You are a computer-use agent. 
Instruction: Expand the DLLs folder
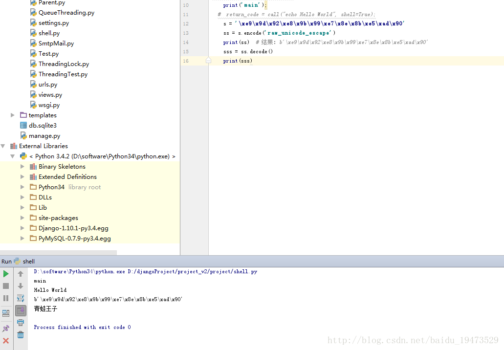[x=22, y=197]
